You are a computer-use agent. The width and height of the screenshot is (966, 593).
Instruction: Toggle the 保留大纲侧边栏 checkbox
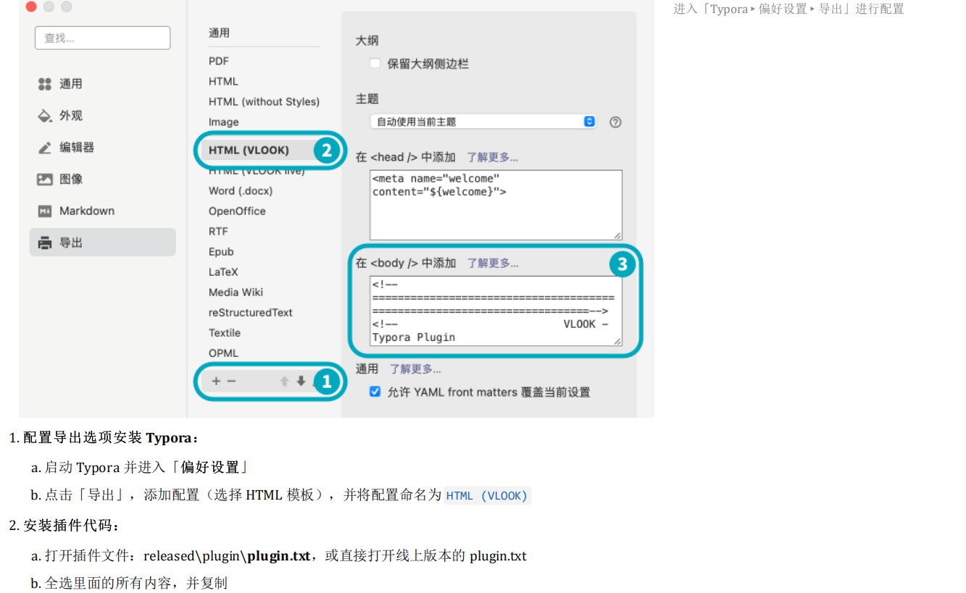[x=375, y=63]
